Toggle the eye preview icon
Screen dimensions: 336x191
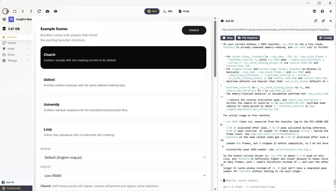(55, 11)
